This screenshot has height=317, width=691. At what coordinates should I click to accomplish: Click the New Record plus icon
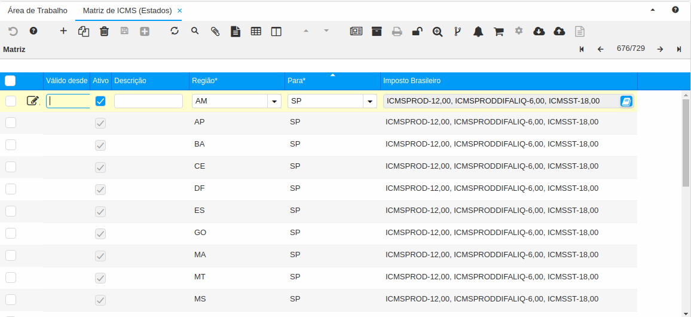click(63, 31)
